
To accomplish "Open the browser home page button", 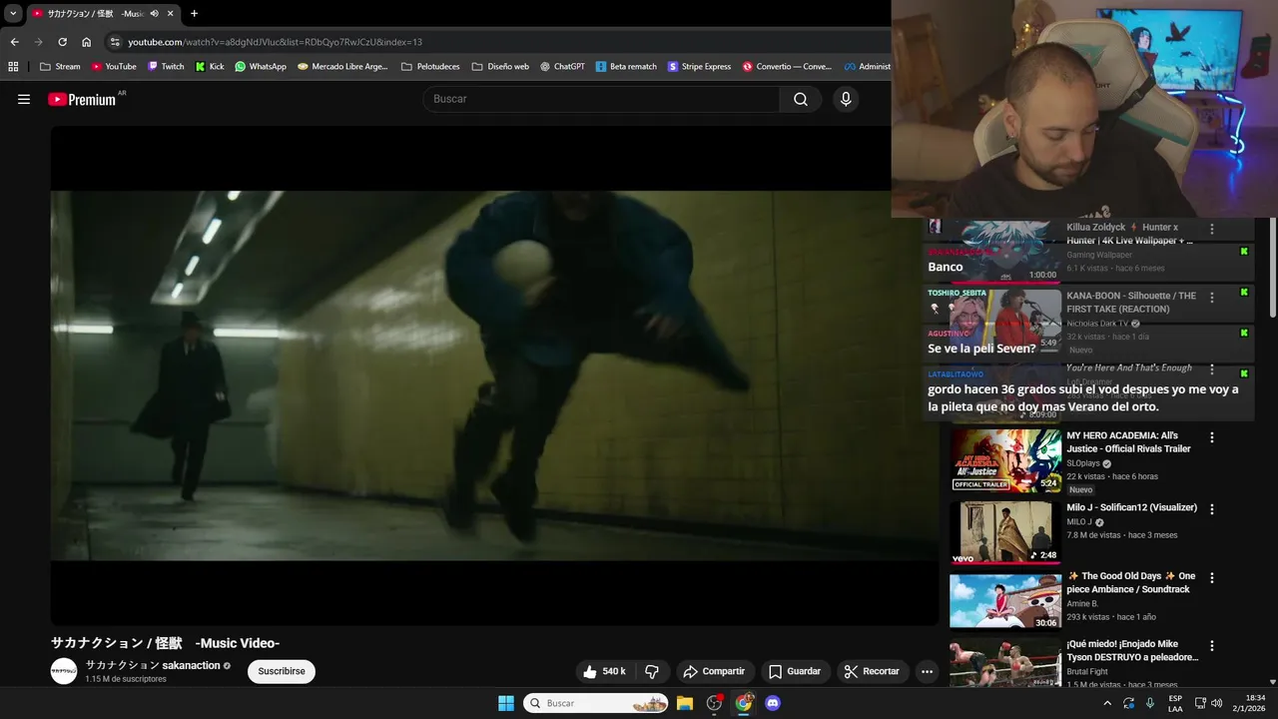I will [87, 42].
